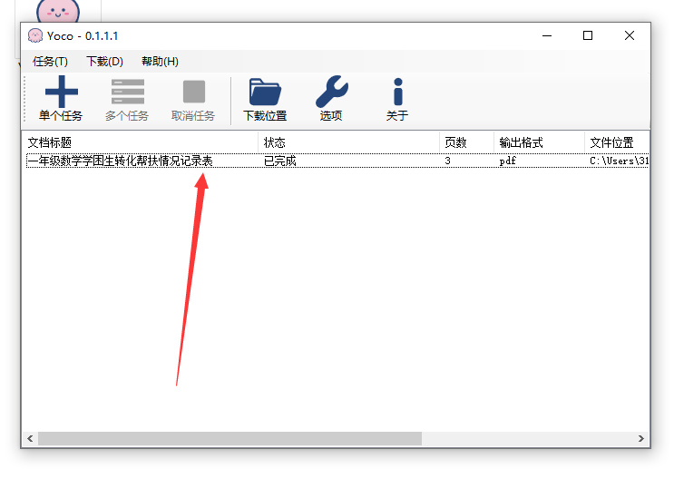Open the 下载(D) menu
674x488 pixels.
pyautogui.click(x=104, y=62)
